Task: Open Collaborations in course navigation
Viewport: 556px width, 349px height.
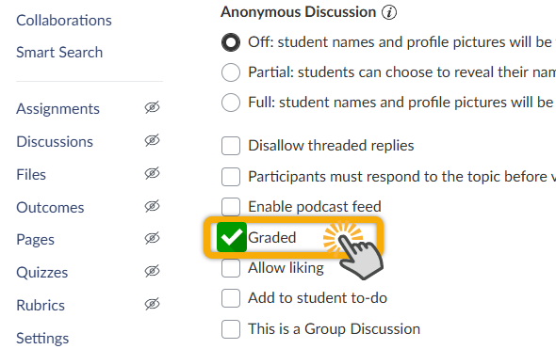Action: pos(64,21)
